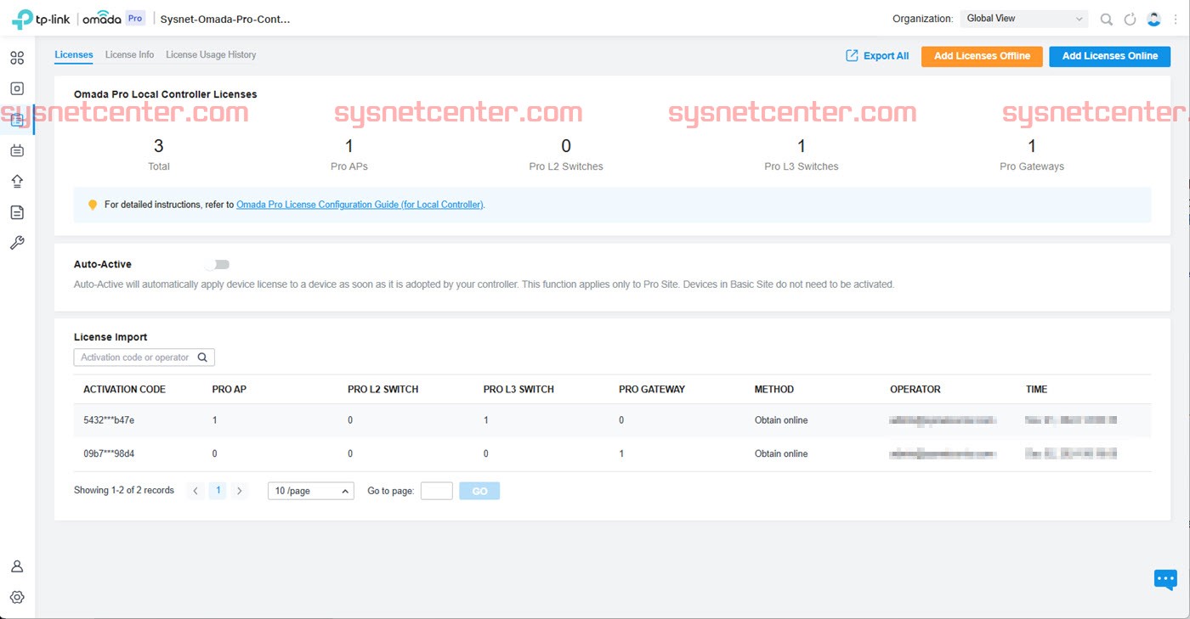Open the user avatar profile menu
Viewport: 1190px width, 619px height.
[x=1153, y=19]
